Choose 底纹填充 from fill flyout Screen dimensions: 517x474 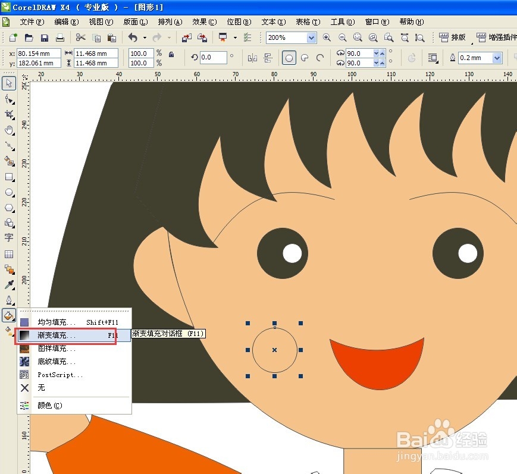click(74, 362)
